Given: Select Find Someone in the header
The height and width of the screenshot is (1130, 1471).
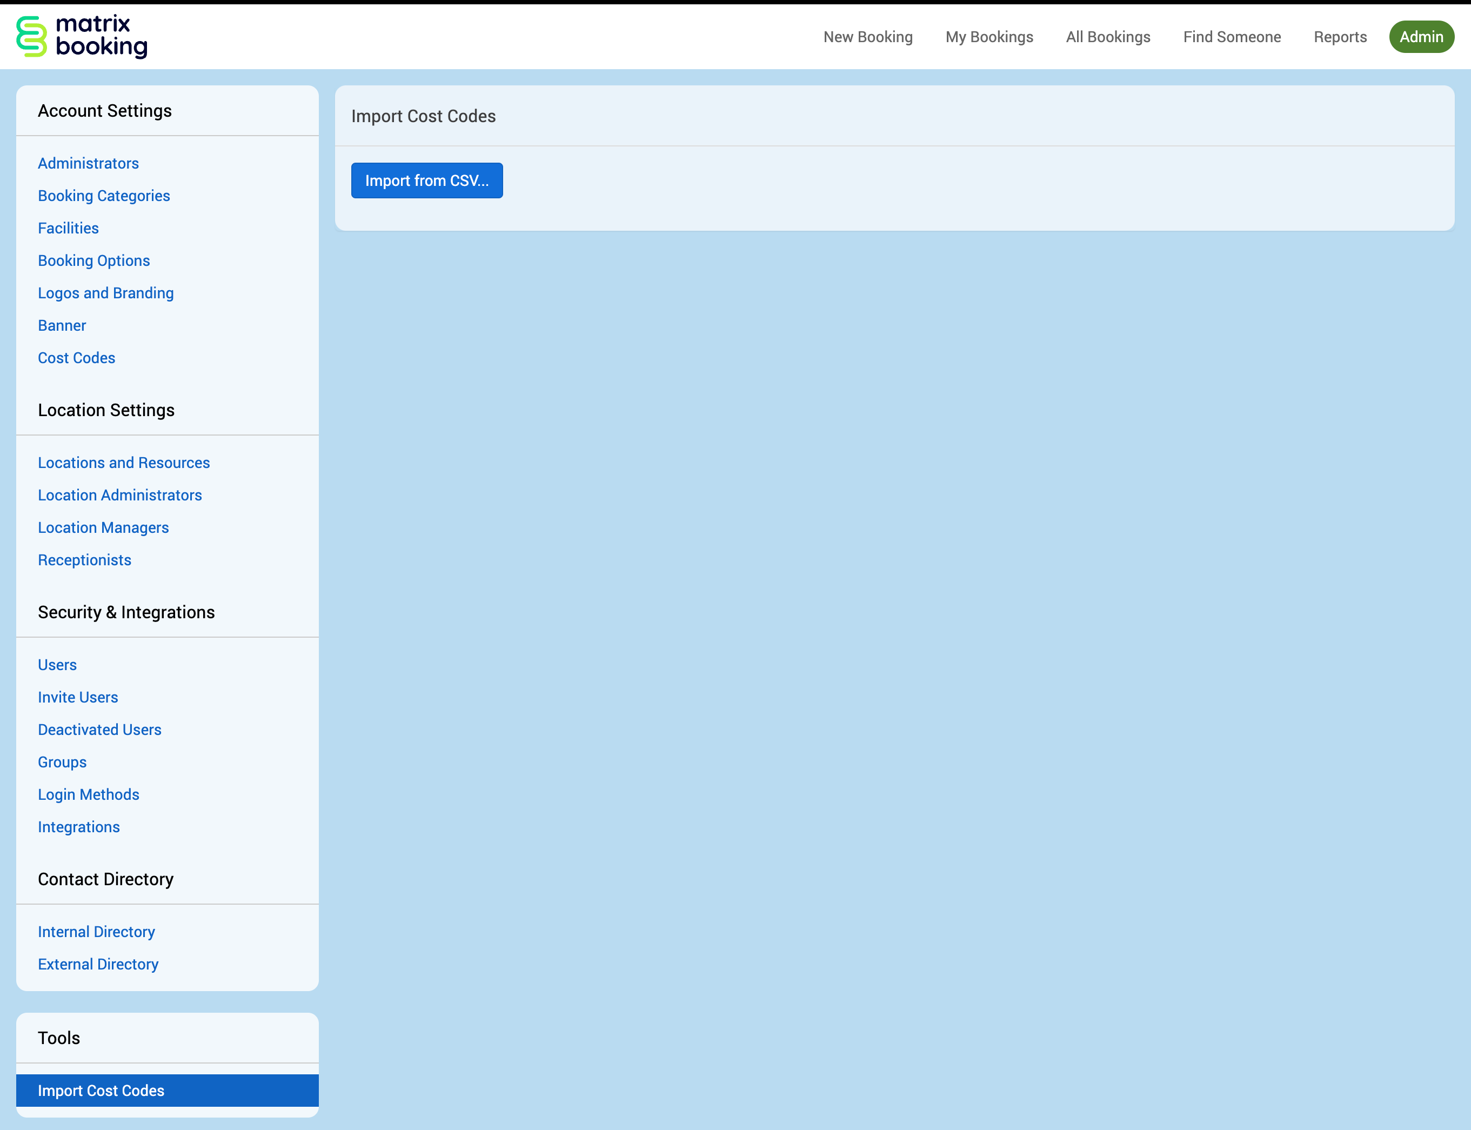Looking at the screenshot, I should 1232,37.
